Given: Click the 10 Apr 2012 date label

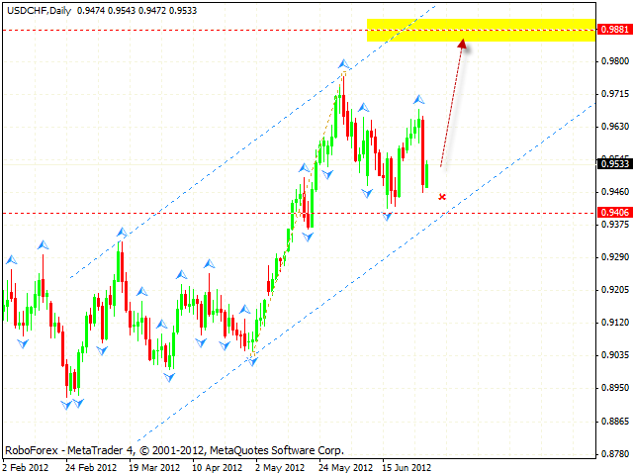Looking at the screenshot, I should (216, 466).
